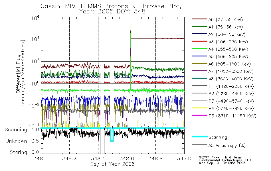271x171 pixels.
Task: Click the blue A5 legend line
Action: point(199,56)
